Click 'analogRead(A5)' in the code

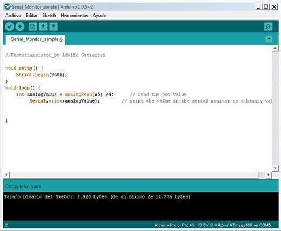pyautogui.click(x=84, y=94)
